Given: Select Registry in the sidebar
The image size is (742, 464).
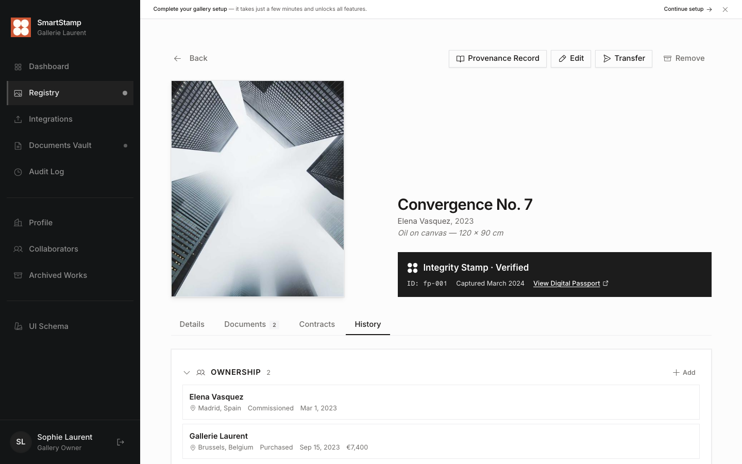Looking at the screenshot, I should pyautogui.click(x=70, y=93).
